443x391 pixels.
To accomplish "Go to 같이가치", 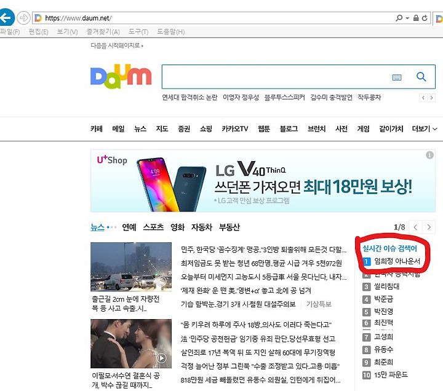I will [391, 128].
